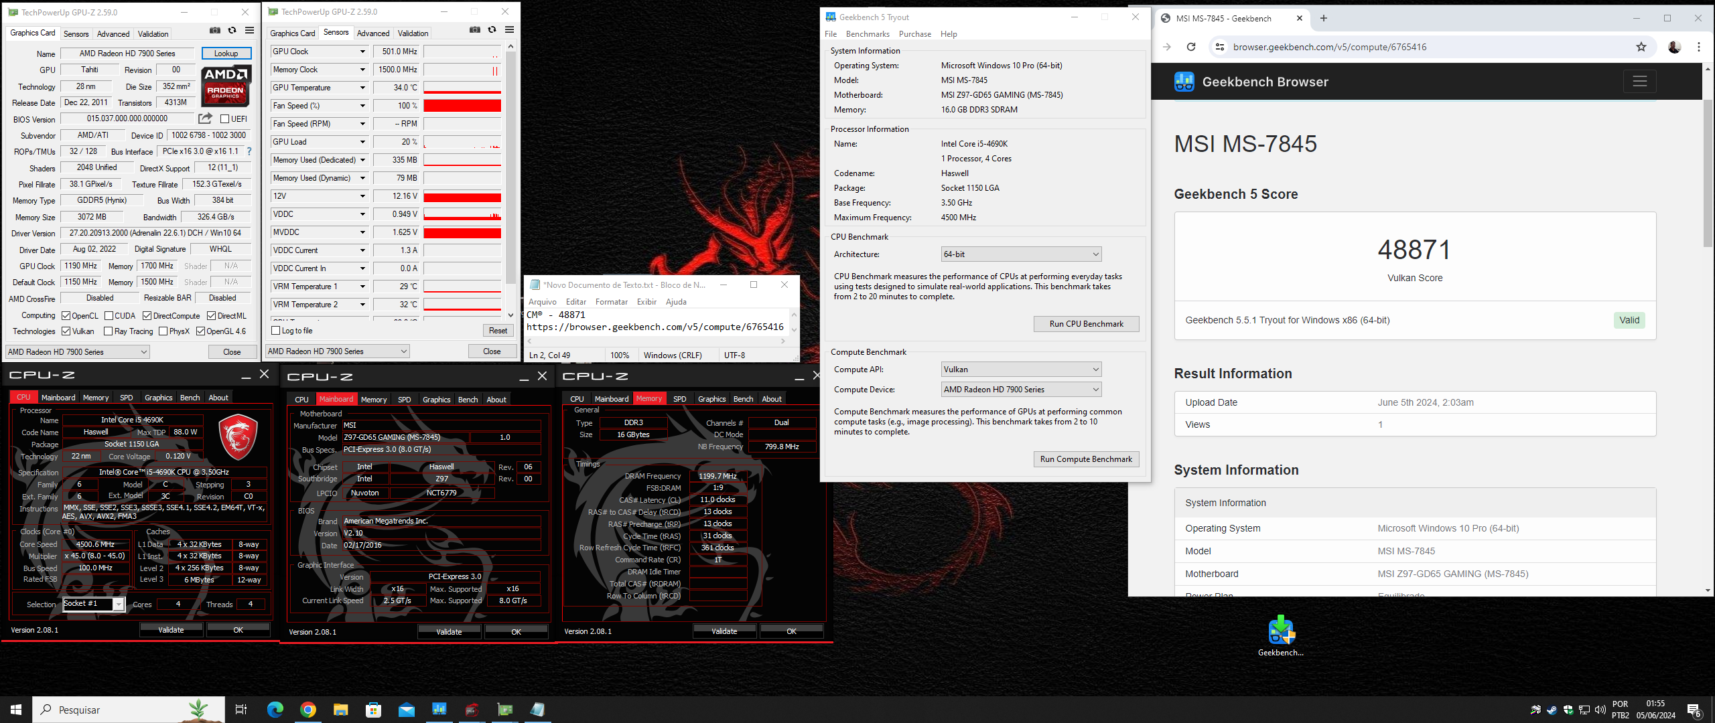Click the AMD Radeon Graphics logo in GPU-Z
The image size is (1715, 723).
(226, 86)
